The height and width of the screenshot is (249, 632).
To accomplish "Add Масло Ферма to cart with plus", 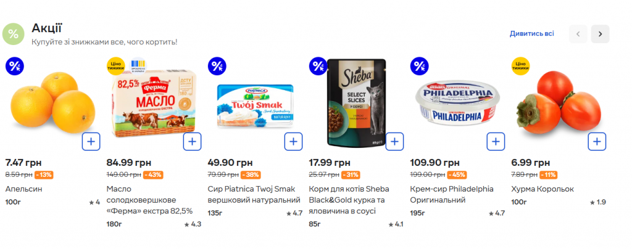I will tap(192, 141).
